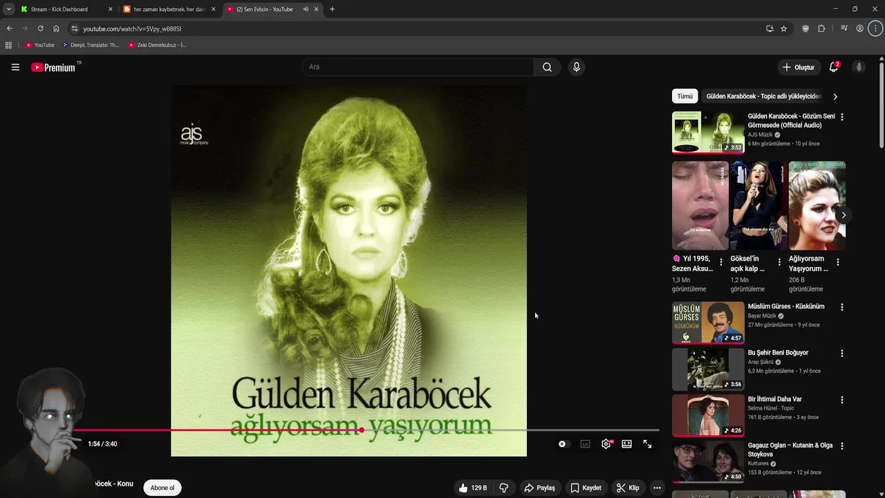Click the YouTube search input field
Screen dimensions: 885x498
[418, 67]
